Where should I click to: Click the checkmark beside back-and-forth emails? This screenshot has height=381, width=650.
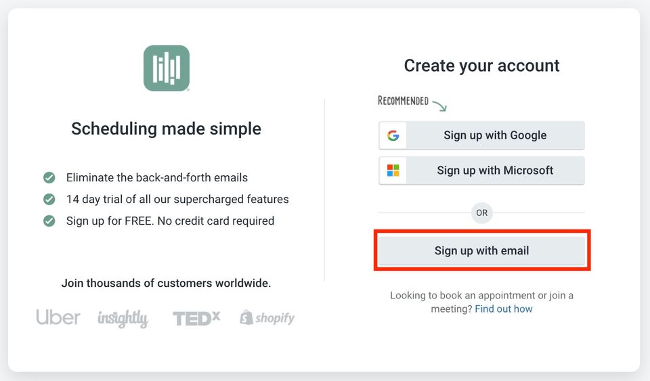point(49,178)
